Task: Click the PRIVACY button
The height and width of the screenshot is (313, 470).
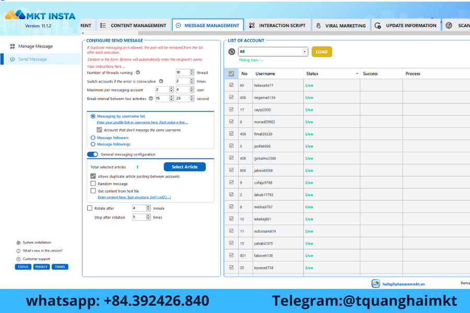Action: point(41,267)
